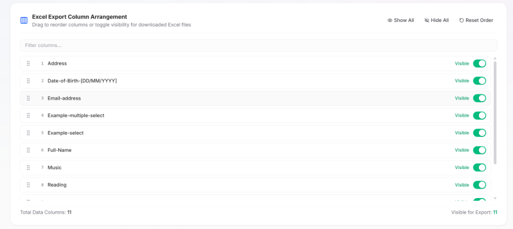The height and width of the screenshot is (229, 513).
Task: Select the Date-of-Birth-[DD/MM/YYYY] label
Action: pos(82,80)
